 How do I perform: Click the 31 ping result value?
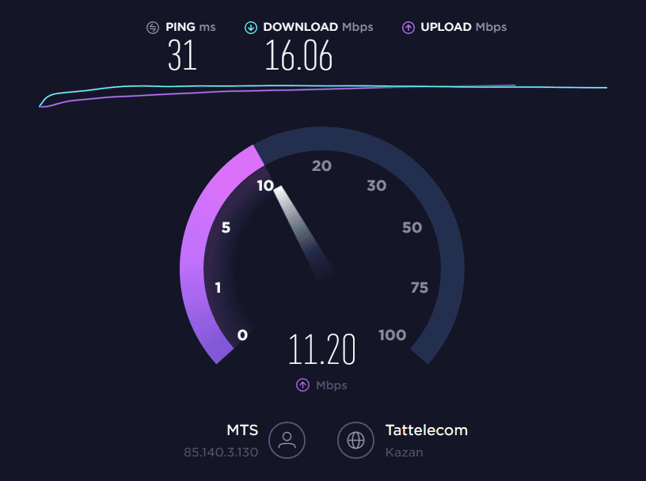tap(182, 55)
